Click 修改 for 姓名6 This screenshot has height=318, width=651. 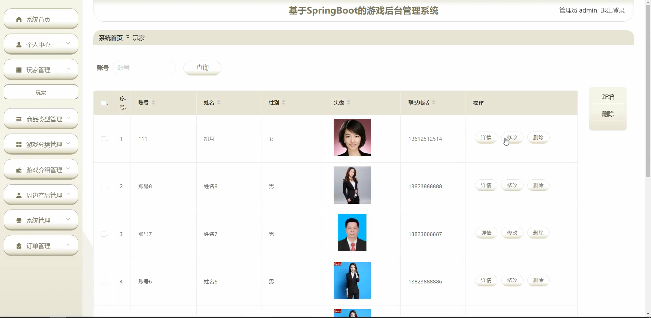coord(512,280)
